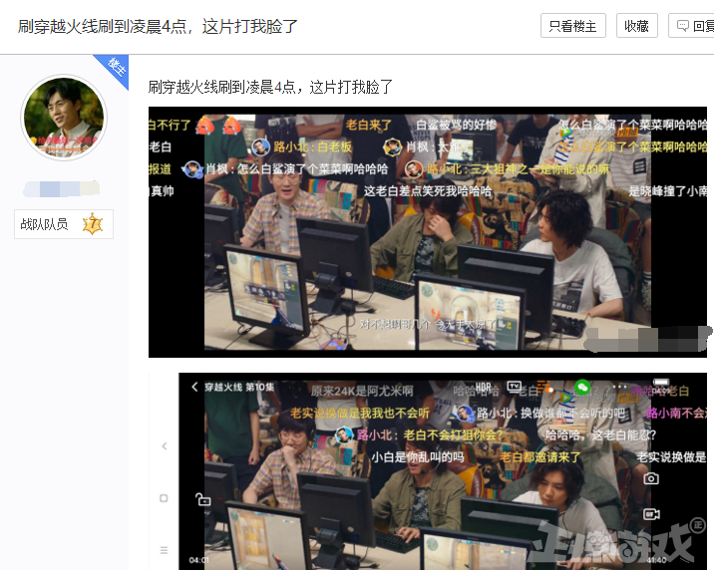Click the bullet comment 老白来了
The width and height of the screenshot is (714, 570).
(x=369, y=125)
